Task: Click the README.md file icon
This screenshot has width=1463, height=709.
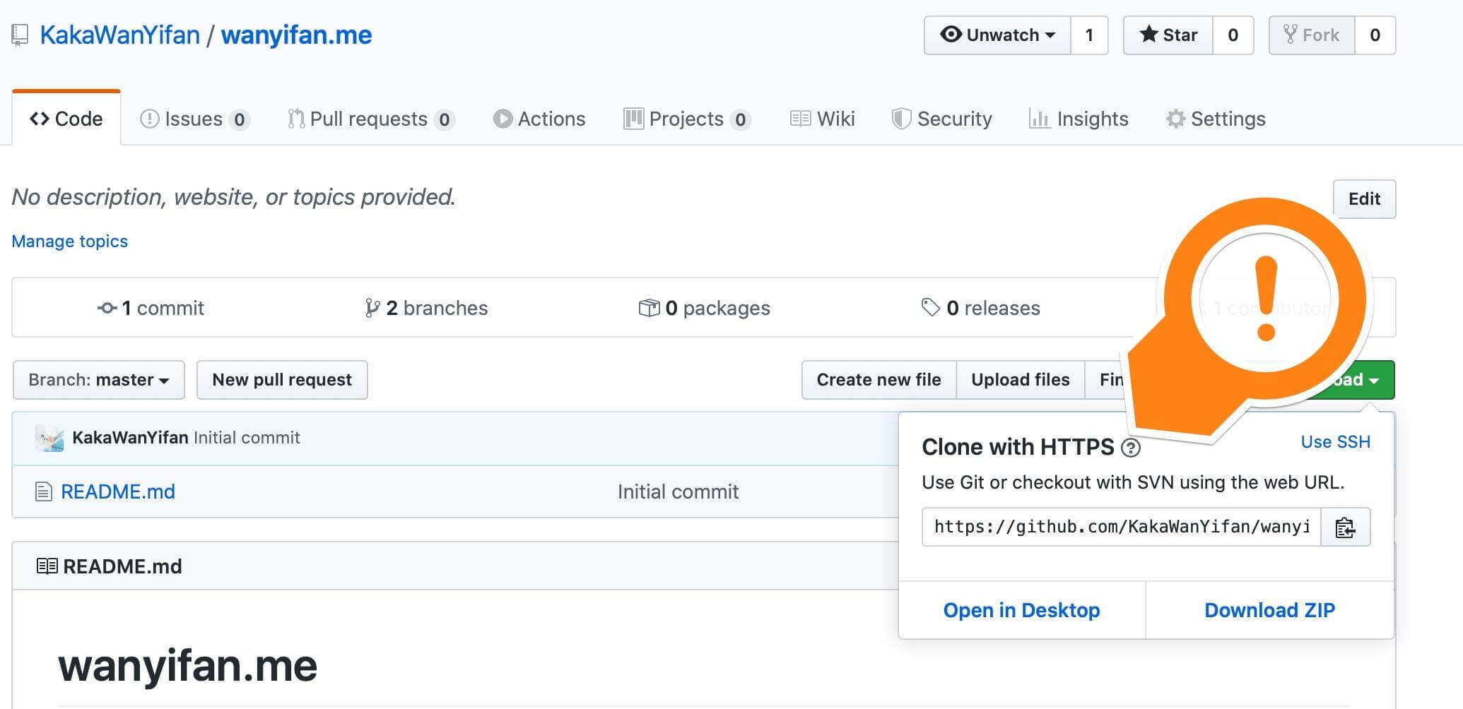Action: (x=44, y=491)
